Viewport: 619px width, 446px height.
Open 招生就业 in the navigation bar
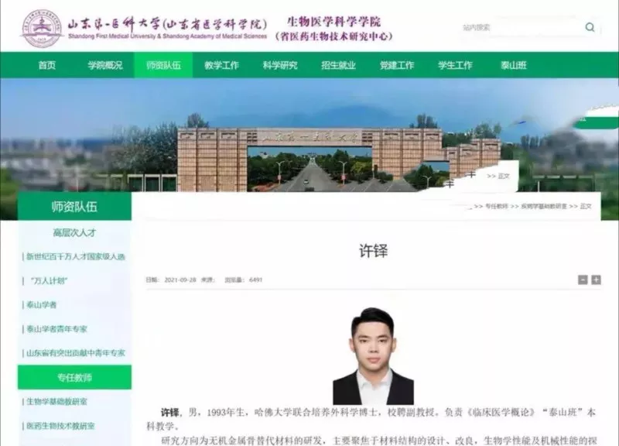(338, 66)
